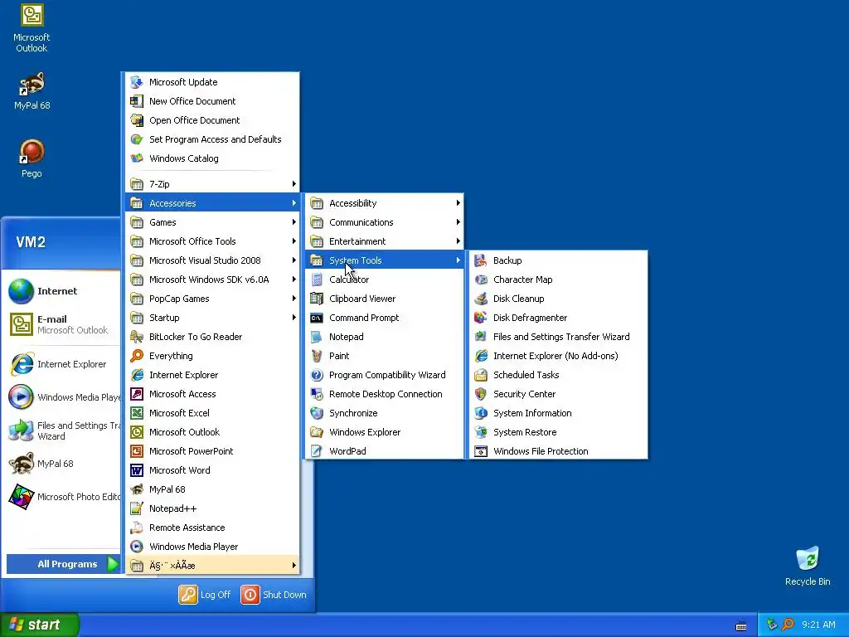Click the All Programs button
This screenshot has height=637, width=849.
pyautogui.click(x=63, y=564)
